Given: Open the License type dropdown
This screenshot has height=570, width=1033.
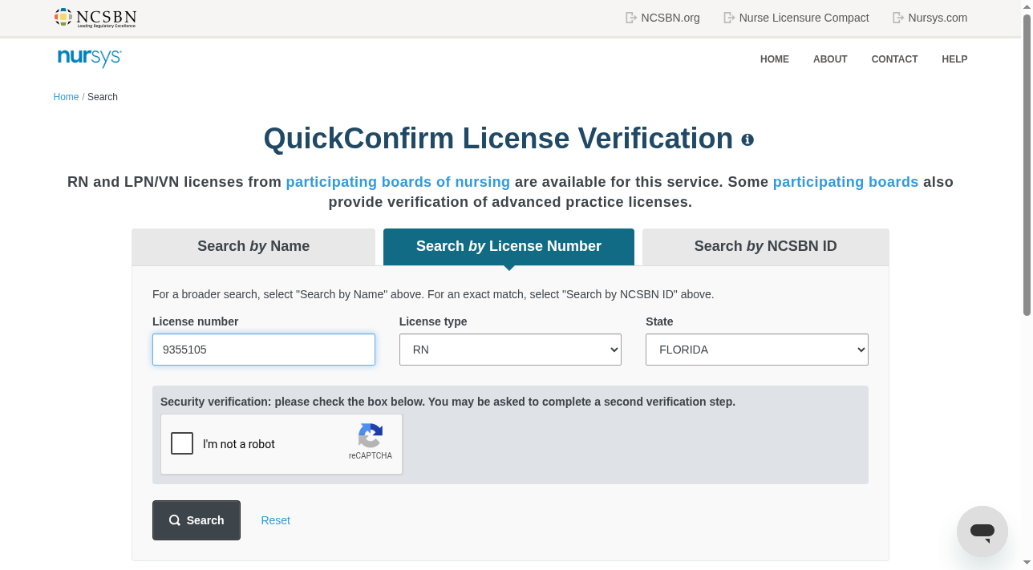Looking at the screenshot, I should point(510,350).
